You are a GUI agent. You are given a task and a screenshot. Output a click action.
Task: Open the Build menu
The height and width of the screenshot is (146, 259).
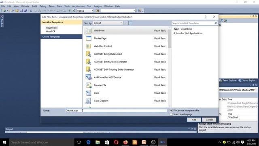[34, 6]
